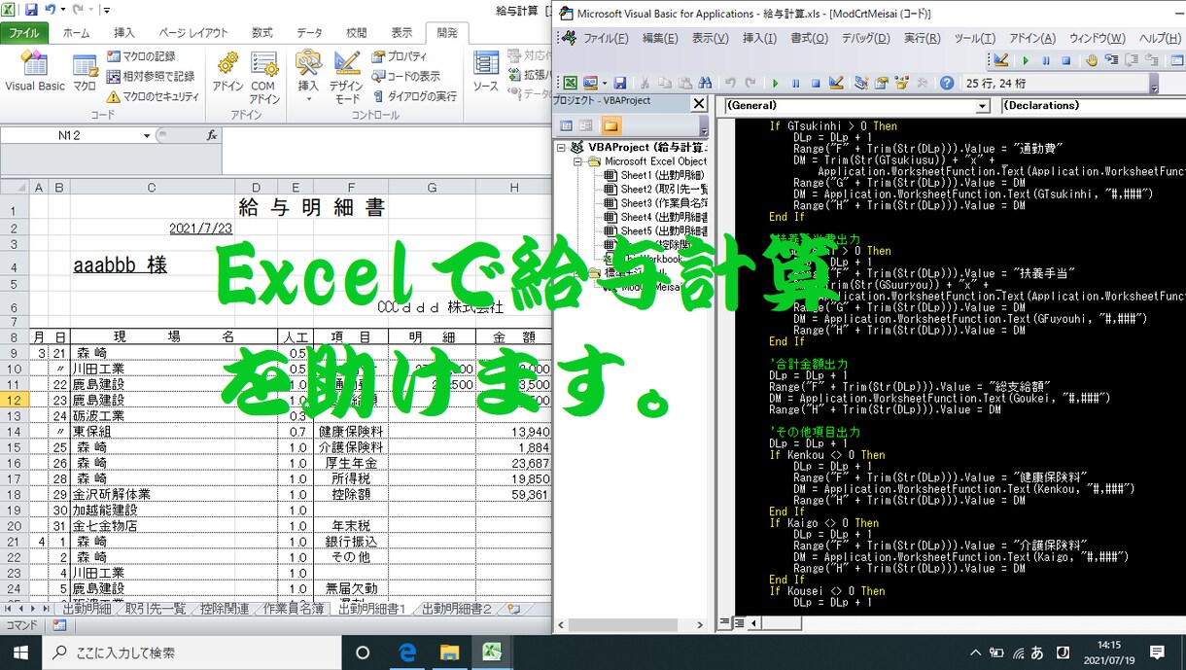Screen dimensions: 1186x670
Task: Open the Project Explorer icon in VBA
Action: 861,84
